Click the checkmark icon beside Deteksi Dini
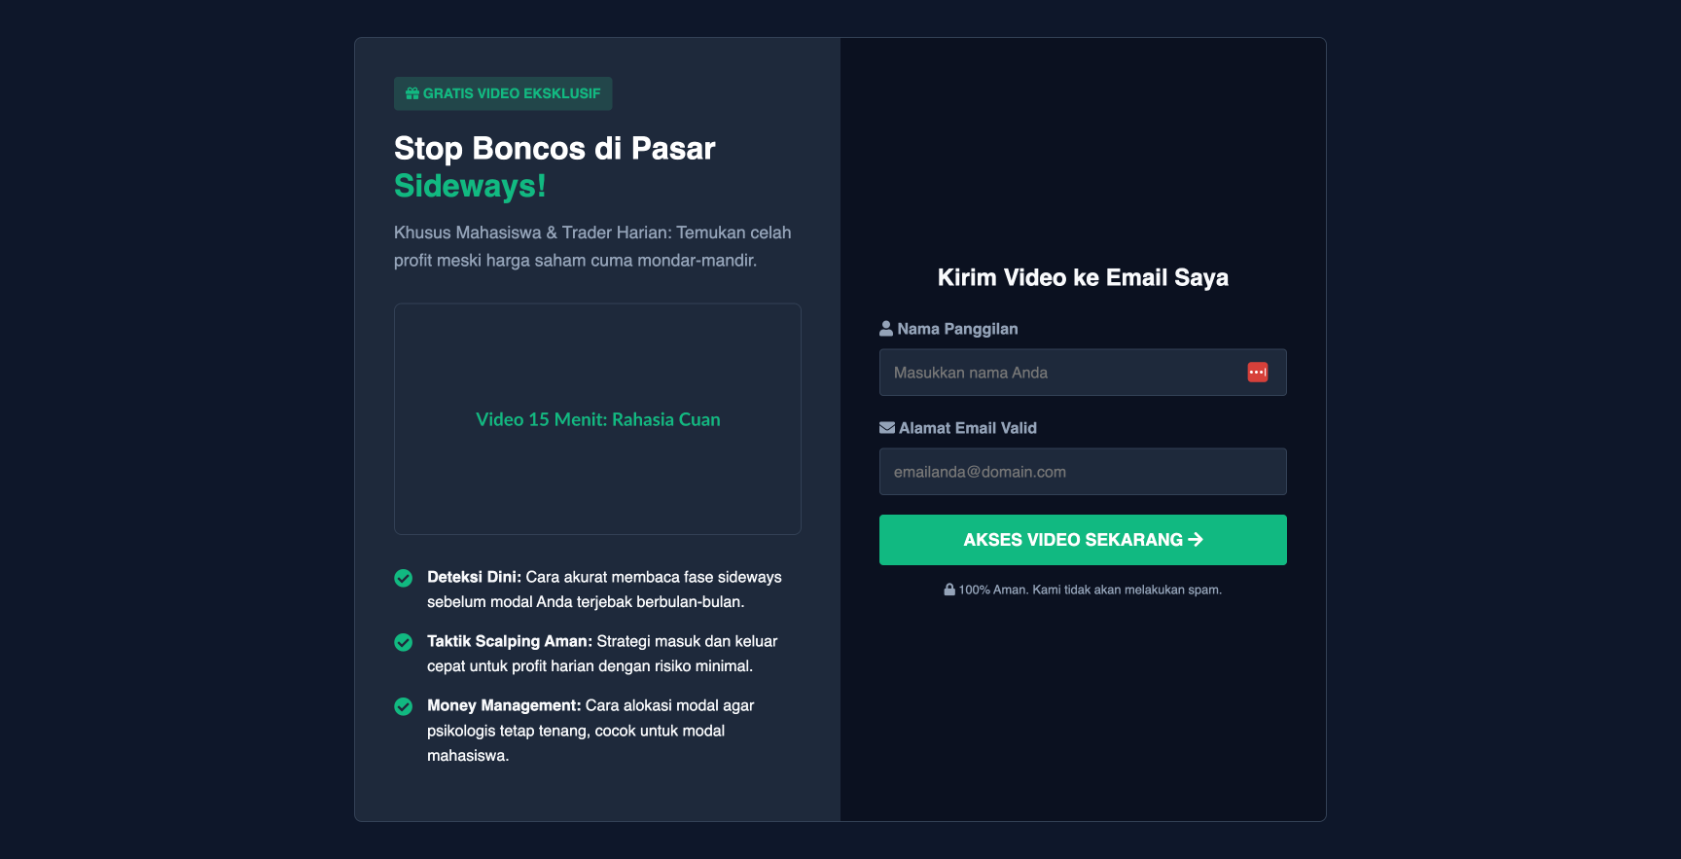The width and height of the screenshot is (1681, 859). (404, 578)
